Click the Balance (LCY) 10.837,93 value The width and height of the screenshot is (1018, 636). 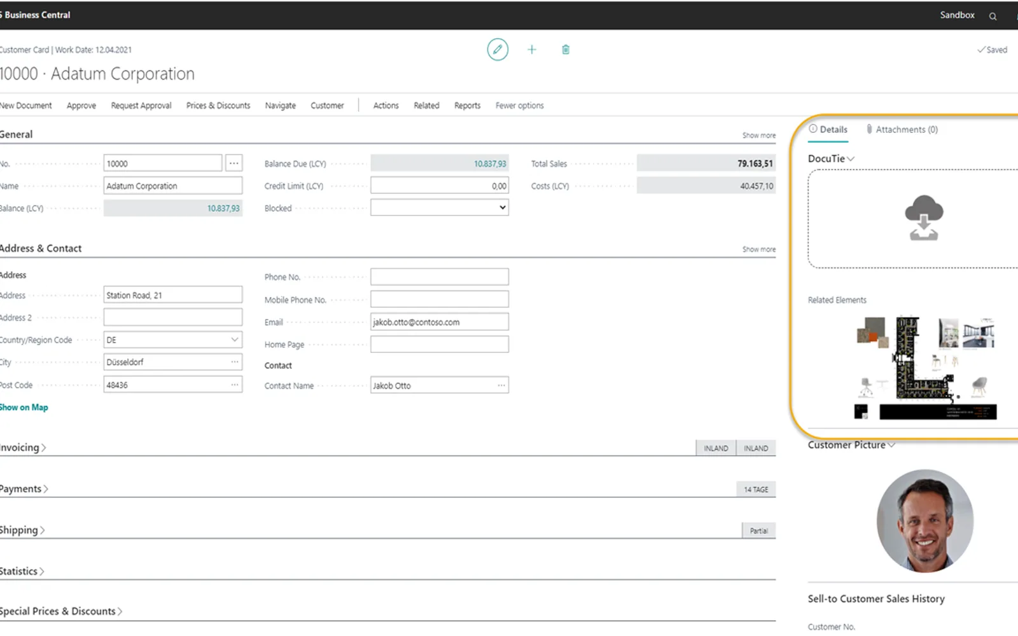(x=223, y=208)
